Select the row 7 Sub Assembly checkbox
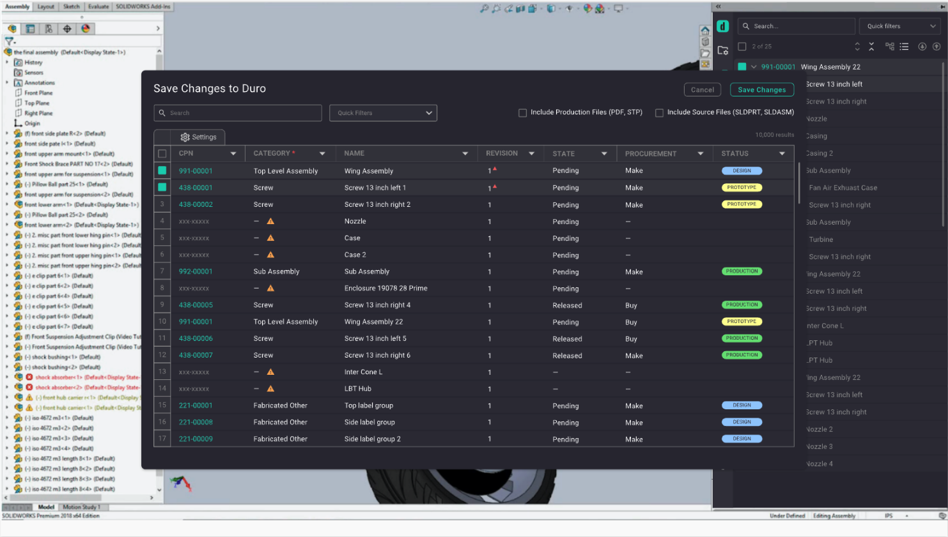The image size is (948, 537). click(x=162, y=271)
